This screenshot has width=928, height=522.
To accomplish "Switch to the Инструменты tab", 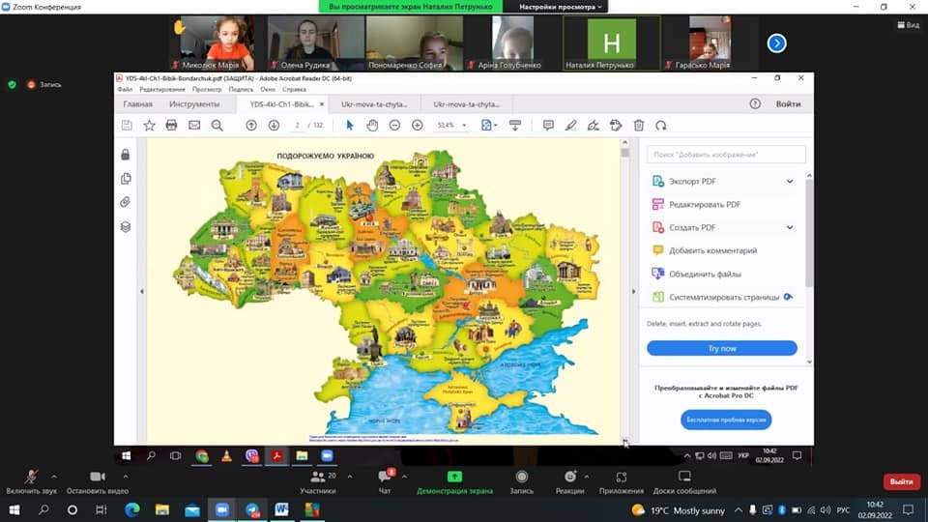I will [x=194, y=104].
